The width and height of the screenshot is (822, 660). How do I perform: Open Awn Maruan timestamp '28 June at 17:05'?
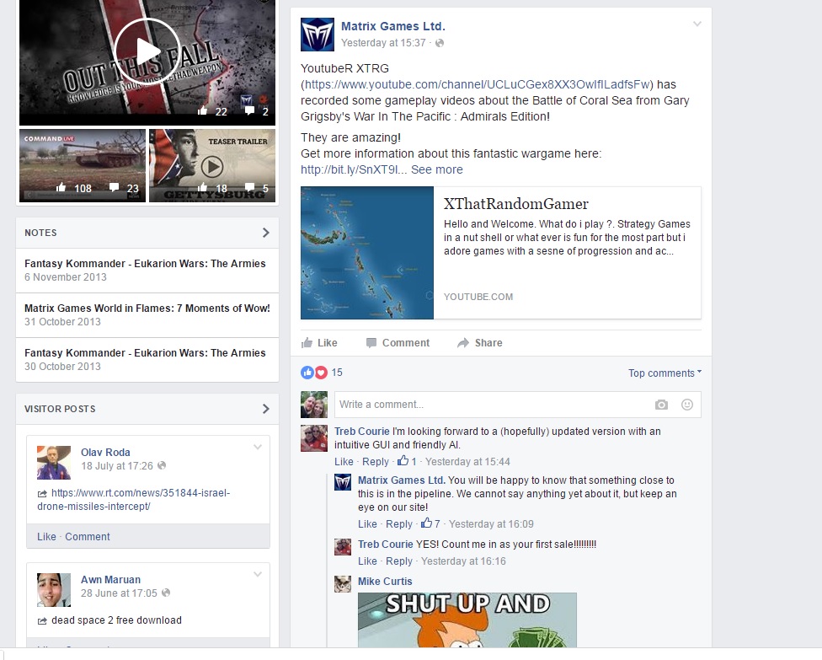119,593
